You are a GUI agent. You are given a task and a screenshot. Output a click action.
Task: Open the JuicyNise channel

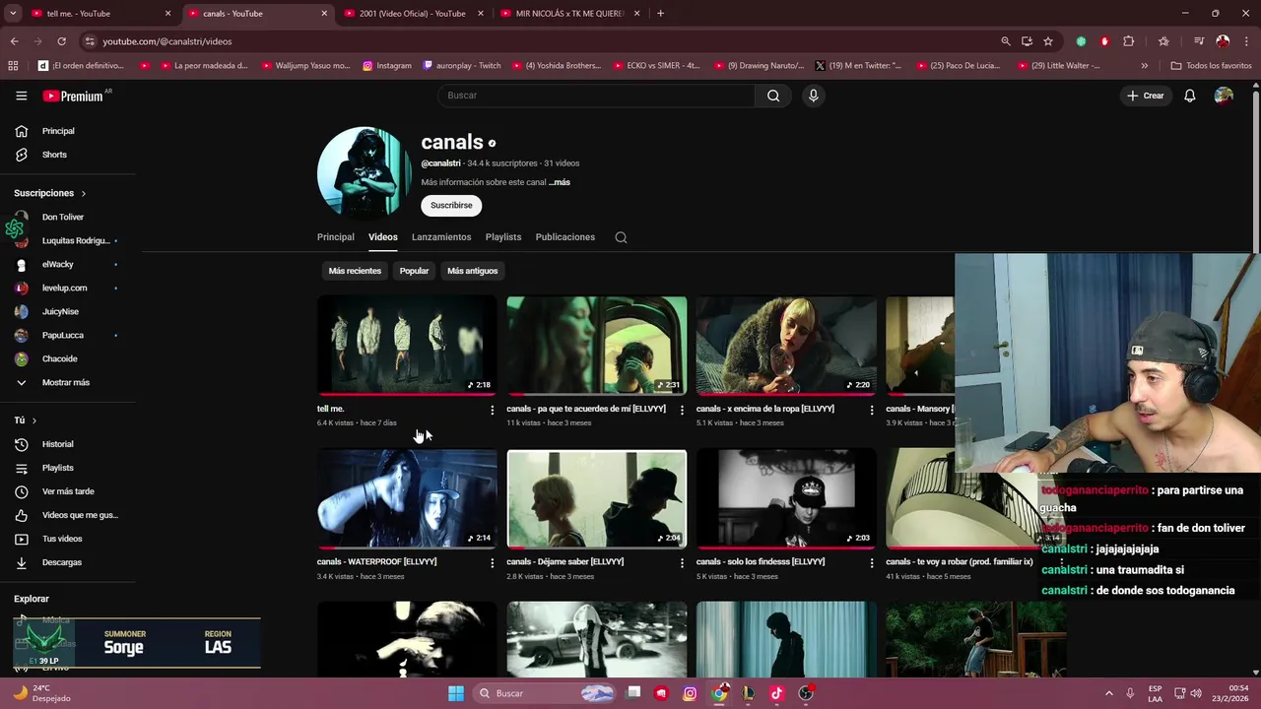tap(60, 311)
